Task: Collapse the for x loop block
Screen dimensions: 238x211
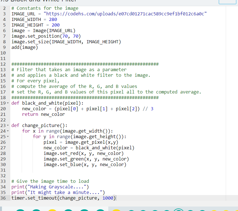Action: click(x=8, y=131)
